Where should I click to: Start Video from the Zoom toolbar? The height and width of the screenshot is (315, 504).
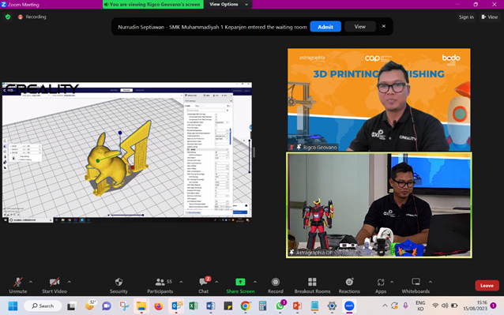[55, 286]
